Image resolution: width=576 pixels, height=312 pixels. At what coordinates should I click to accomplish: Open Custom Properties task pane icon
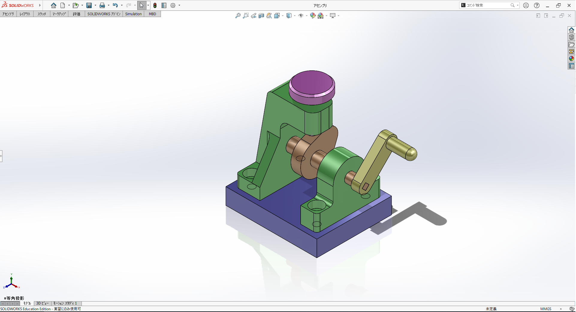click(572, 66)
